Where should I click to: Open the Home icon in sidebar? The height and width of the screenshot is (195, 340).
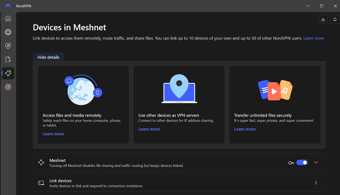pos(8,19)
